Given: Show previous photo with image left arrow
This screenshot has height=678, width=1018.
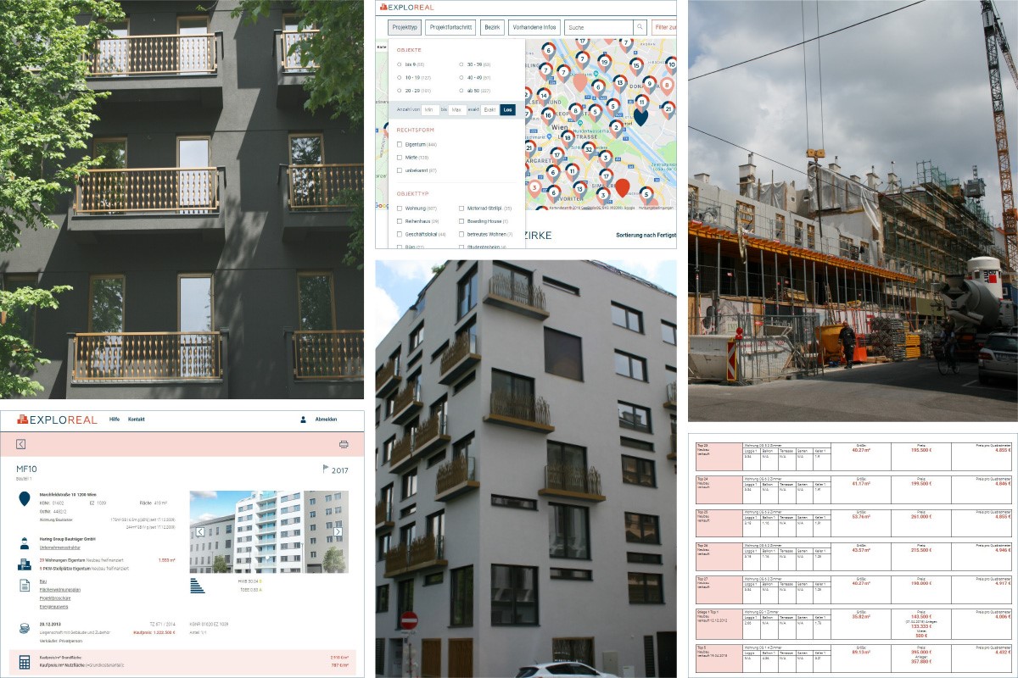Looking at the screenshot, I should click(200, 531).
